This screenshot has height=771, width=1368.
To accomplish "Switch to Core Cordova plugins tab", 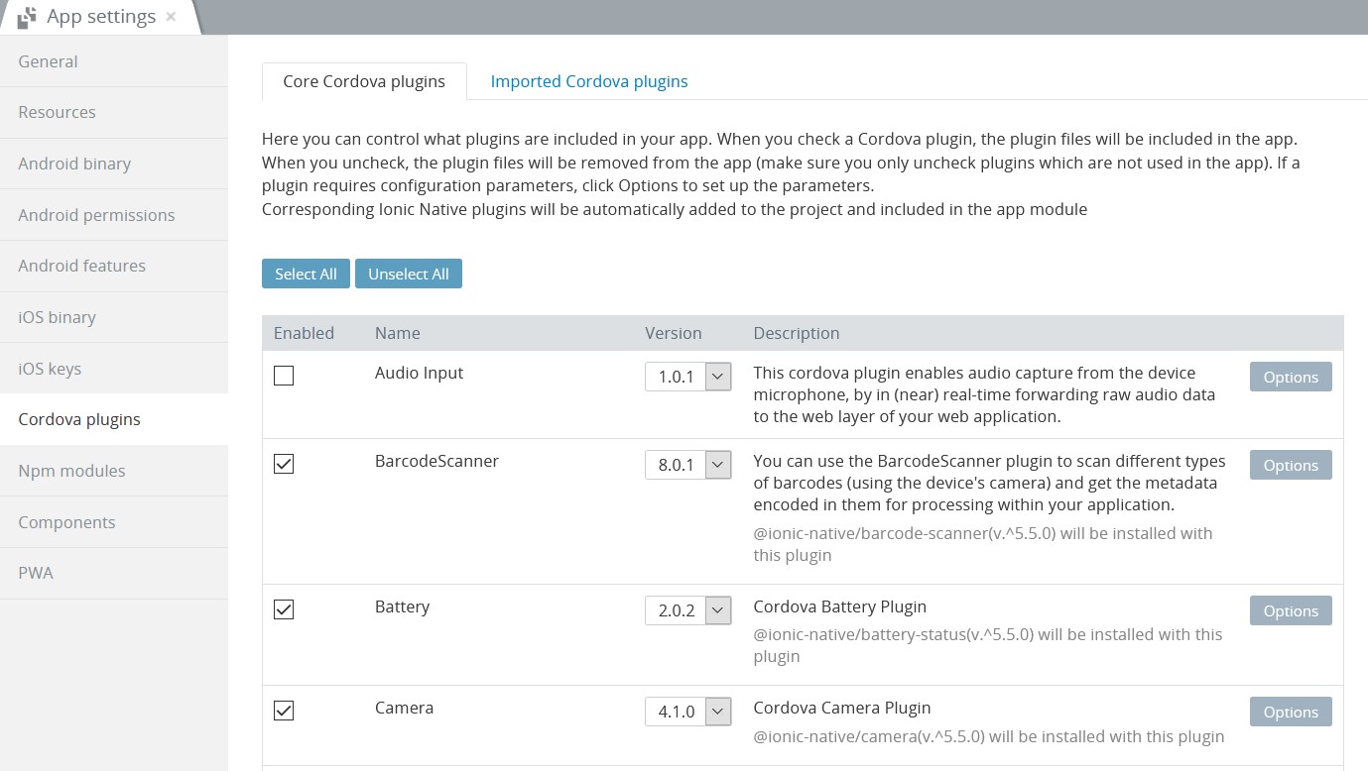I will [364, 81].
